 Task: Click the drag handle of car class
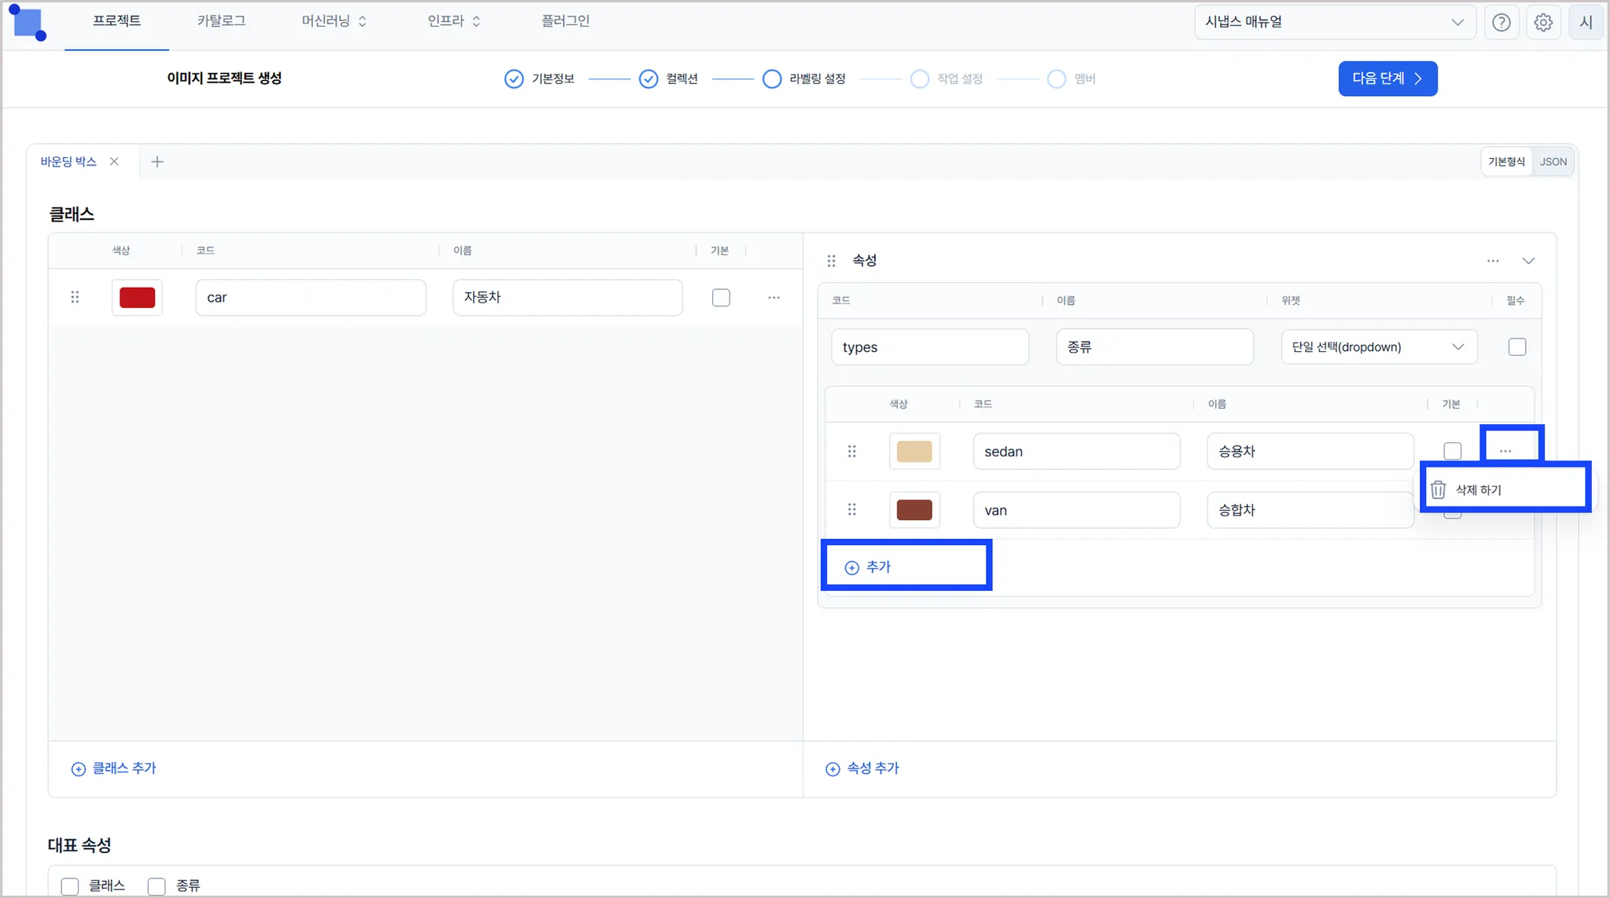point(75,297)
